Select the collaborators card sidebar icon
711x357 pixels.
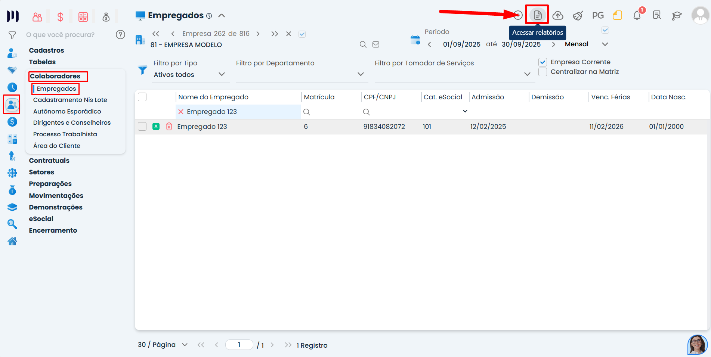coord(12,105)
